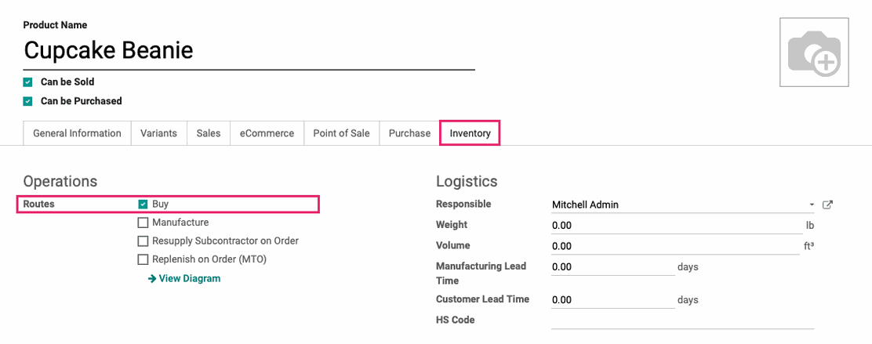
Task: Toggle the Can be Purchased checkbox
Action: (x=27, y=101)
